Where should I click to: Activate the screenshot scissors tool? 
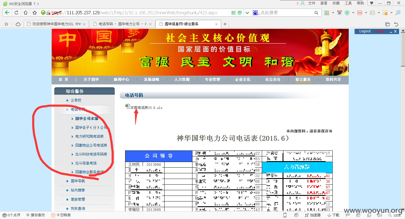385,13
